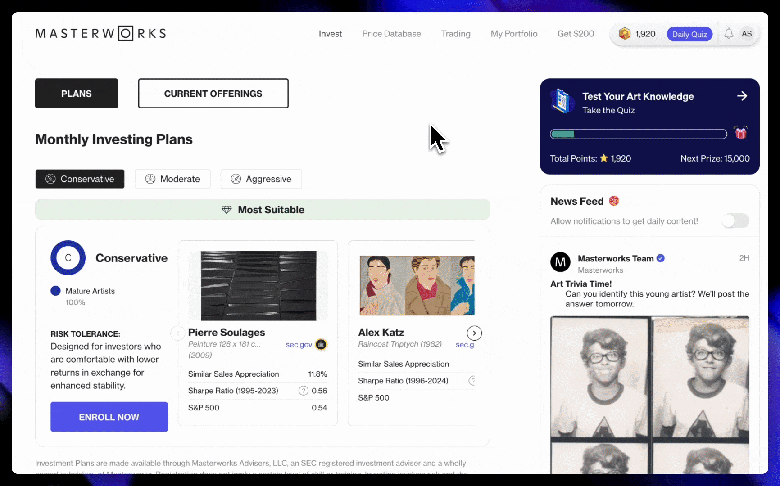Click the quiz clipboard icon
This screenshot has width=780, height=486.
coord(562,100)
